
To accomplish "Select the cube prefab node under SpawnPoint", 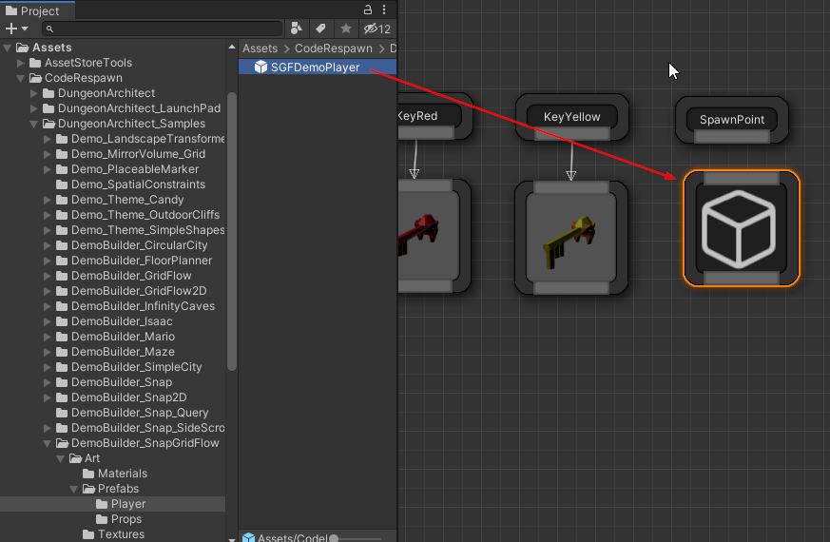I will (742, 228).
